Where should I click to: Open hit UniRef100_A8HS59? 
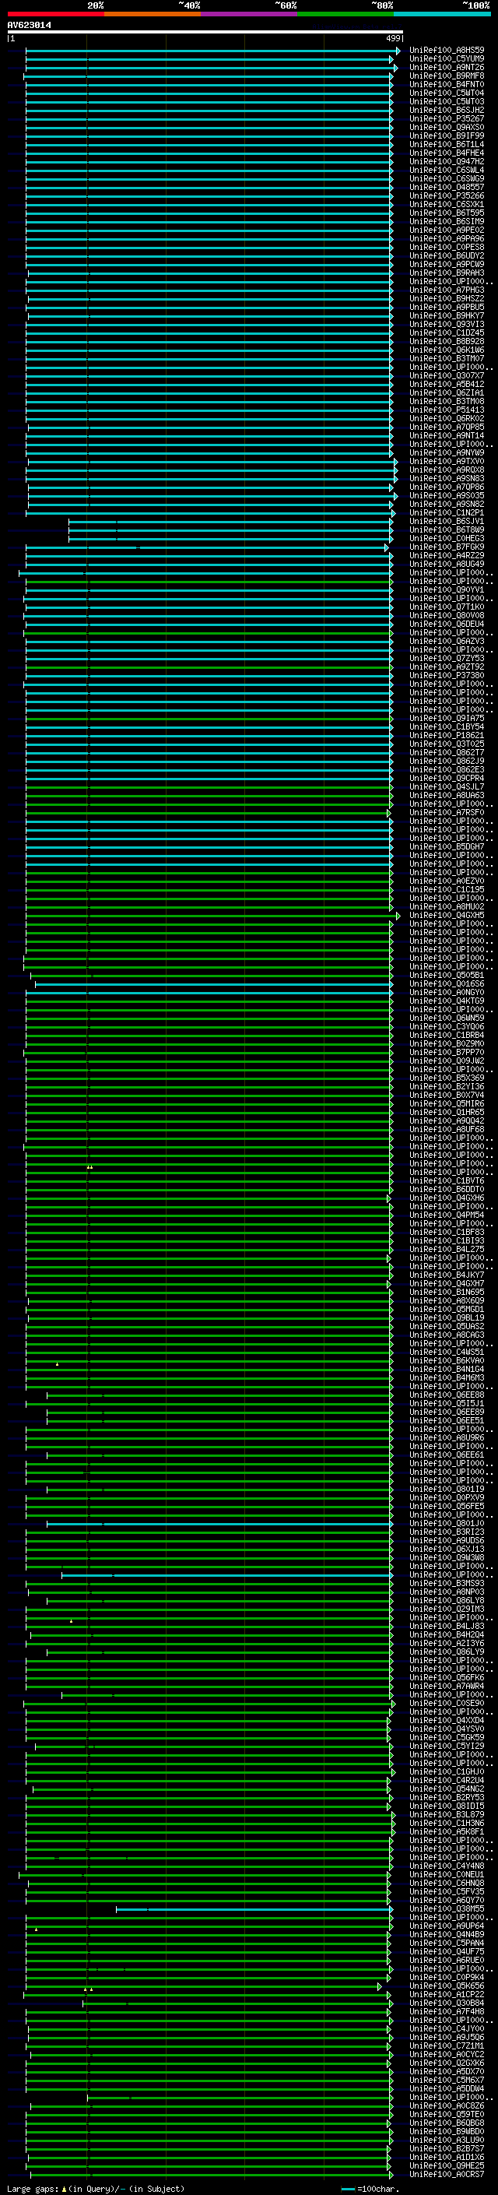[447, 51]
